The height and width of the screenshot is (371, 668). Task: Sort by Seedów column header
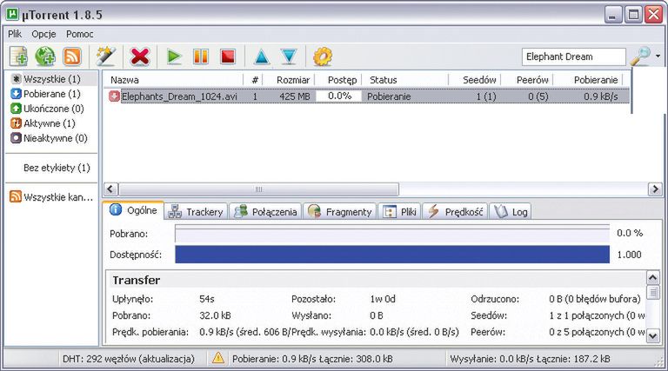tap(475, 80)
